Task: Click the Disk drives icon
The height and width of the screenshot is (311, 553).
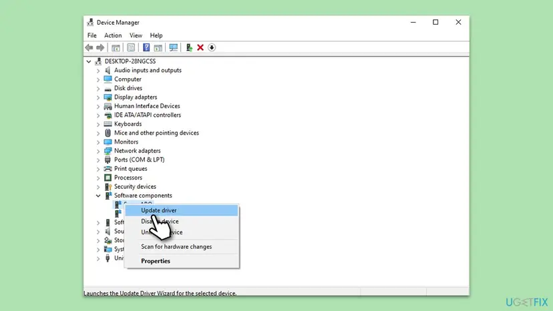Action: click(x=108, y=88)
